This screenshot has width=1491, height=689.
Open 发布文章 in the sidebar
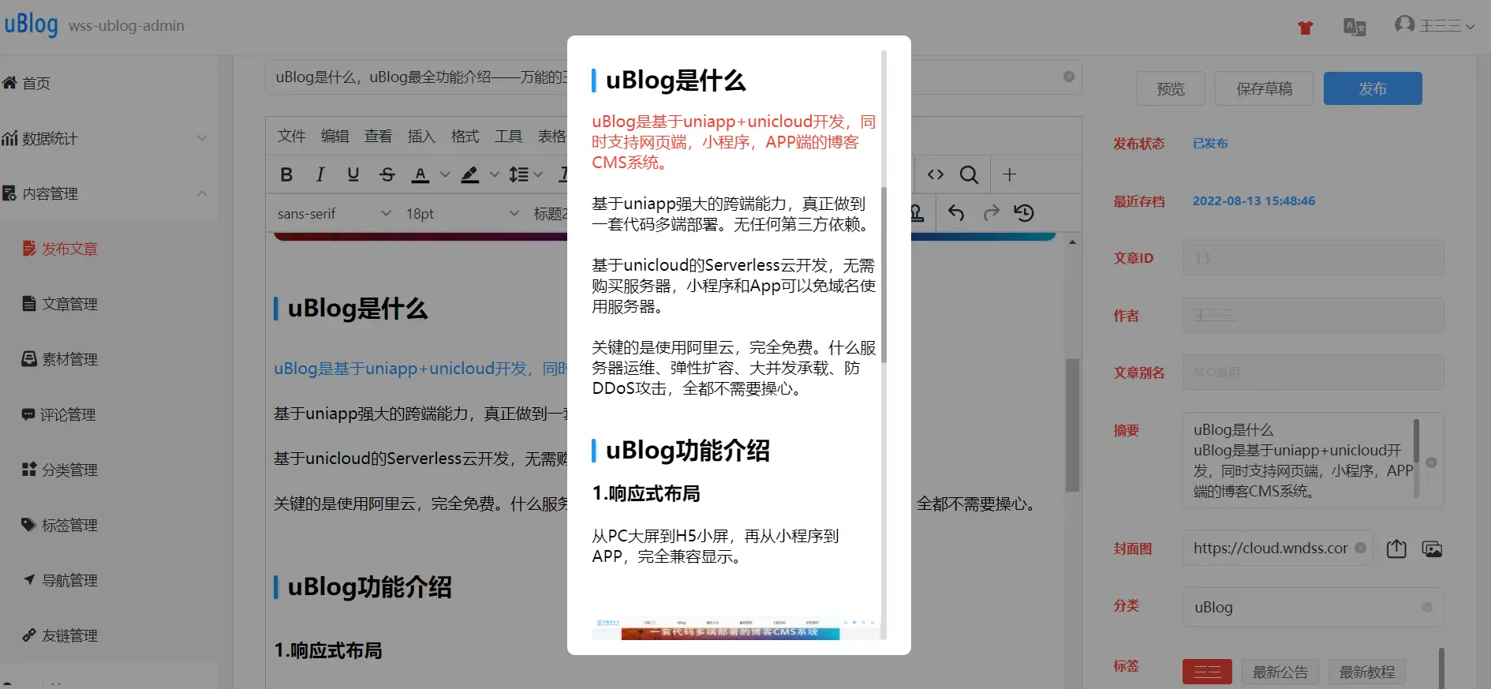(x=109, y=249)
